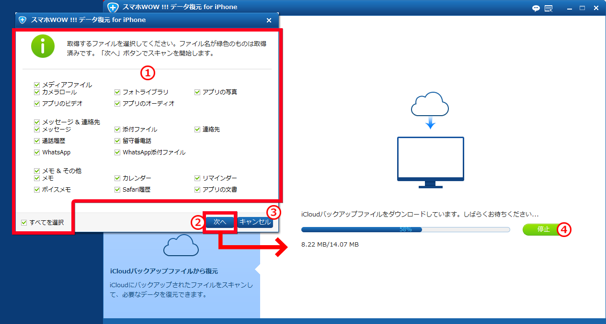Screen dimensions: 606x324
Task: Toggle the メディアファイル media files checkbox
Action: tap(37, 85)
